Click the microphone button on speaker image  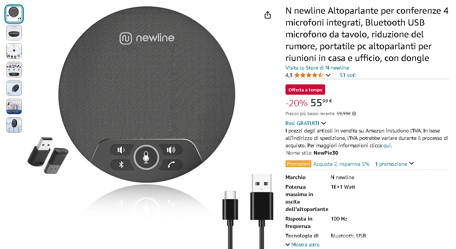pos(146,158)
